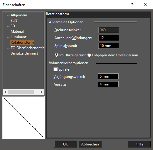Click the Drehungswinkel label
The height and width of the screenshot is (150, 153).
pyautogui.click(x=68, y=30)
